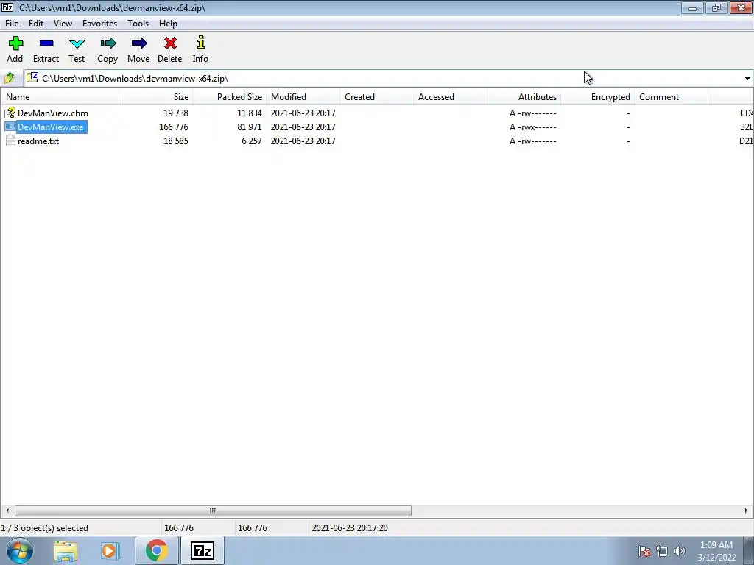Viewport: 754px width, 565px height.
Task: Click the Add toolbar icon
Action: [15, 43]
